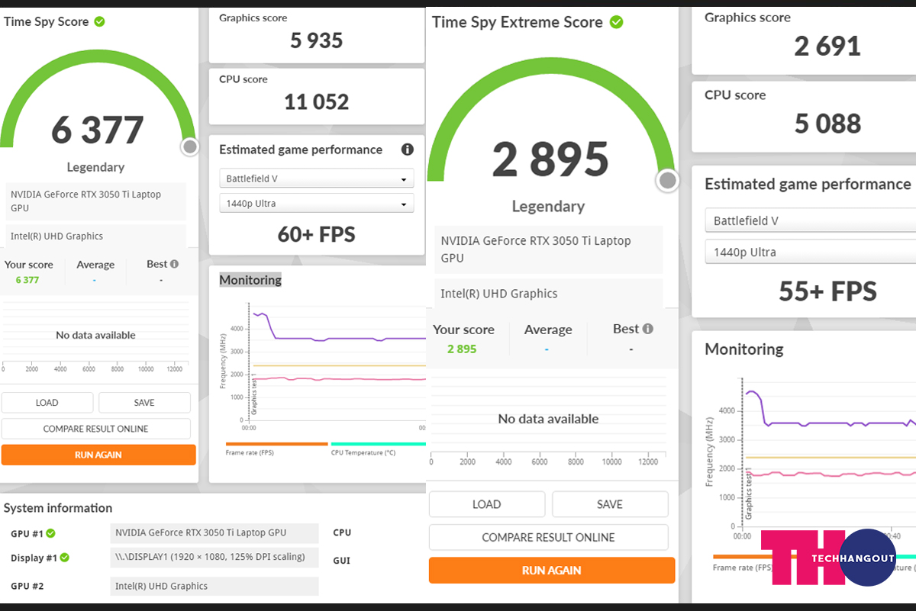916x611 pixels.
Task: Click Intel(R) UHD Graphics row, Time Spy panel
Action: [96, 236]
